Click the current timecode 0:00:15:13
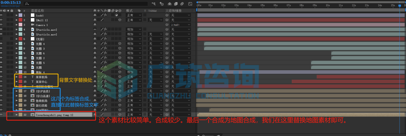The width and height of the screenshot is (406, 136). [x=11, y=2]
